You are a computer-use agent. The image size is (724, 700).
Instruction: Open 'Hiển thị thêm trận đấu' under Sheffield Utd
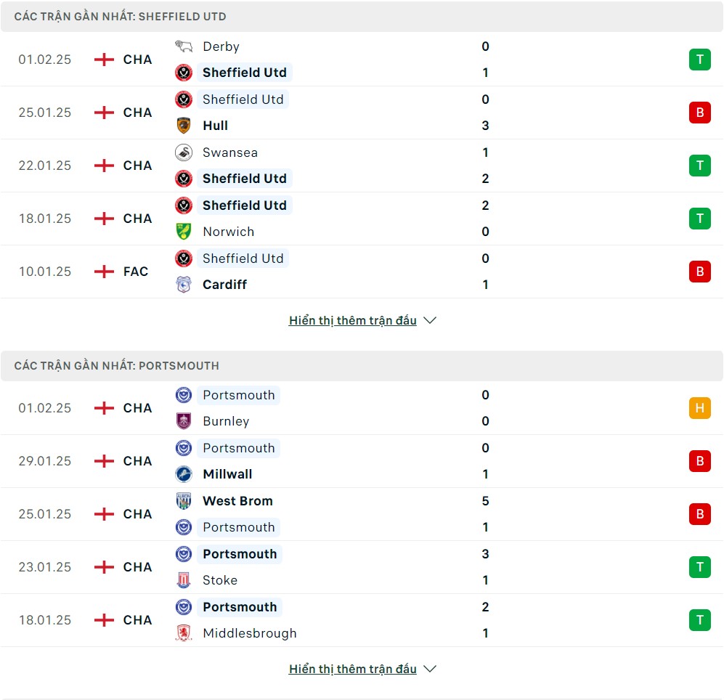coord(353,320)
